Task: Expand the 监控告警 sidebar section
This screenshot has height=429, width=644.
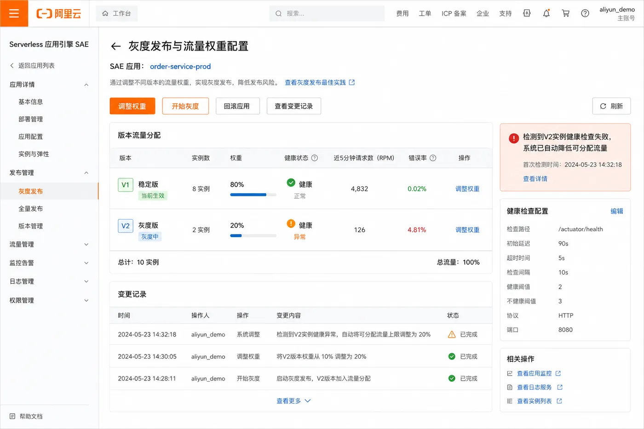Action: [86, 263]
